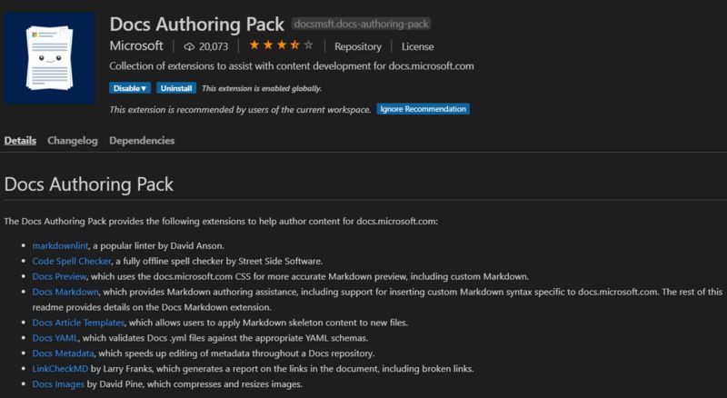Switch to the Changelog tab
Screen dimensions: 727x398
(73, 141)
